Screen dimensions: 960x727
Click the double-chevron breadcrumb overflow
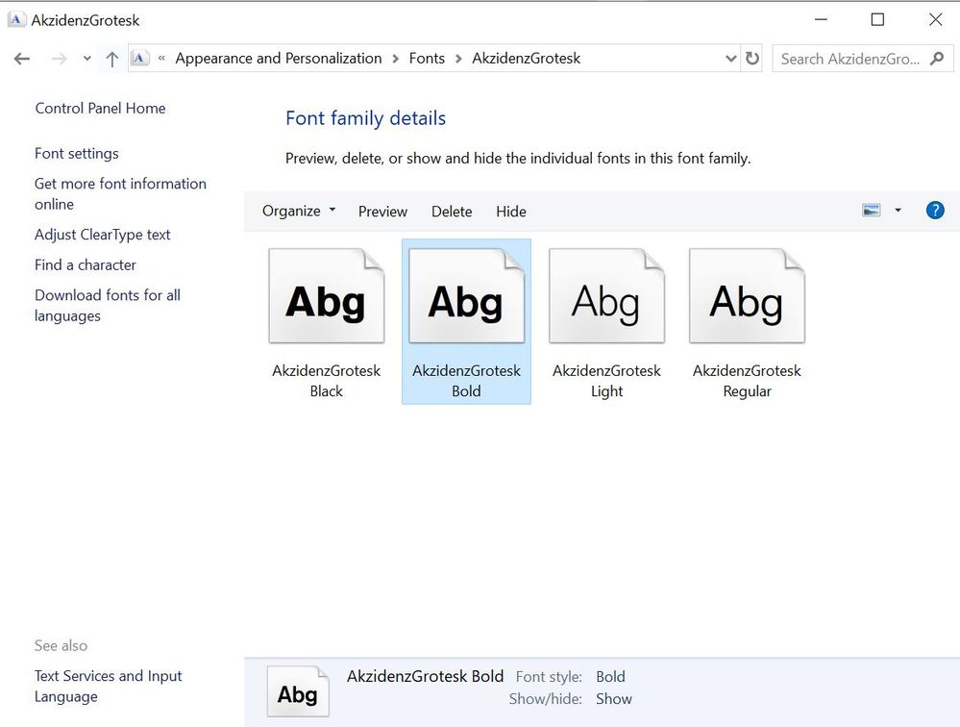click(161, 59)
